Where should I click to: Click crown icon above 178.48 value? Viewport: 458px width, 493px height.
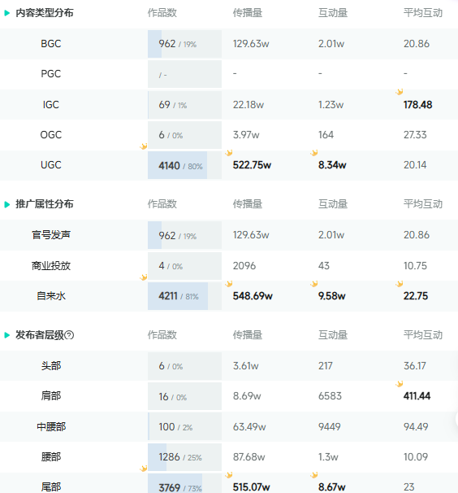tap(400, 92)
